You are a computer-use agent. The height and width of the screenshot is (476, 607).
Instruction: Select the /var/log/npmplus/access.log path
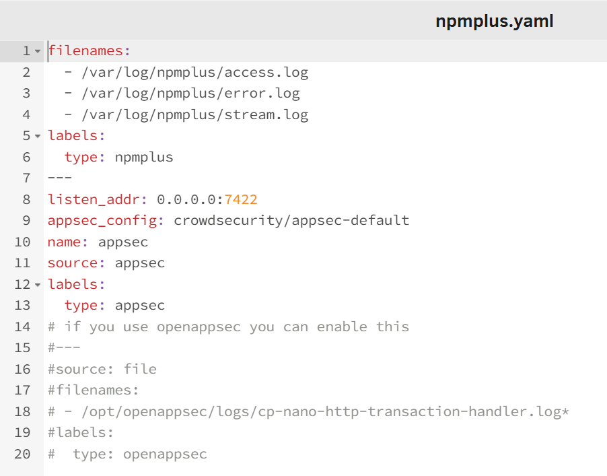(x=194, y=73)
